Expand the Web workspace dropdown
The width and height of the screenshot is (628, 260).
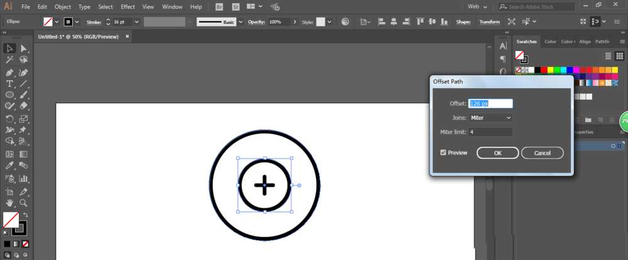478,7
